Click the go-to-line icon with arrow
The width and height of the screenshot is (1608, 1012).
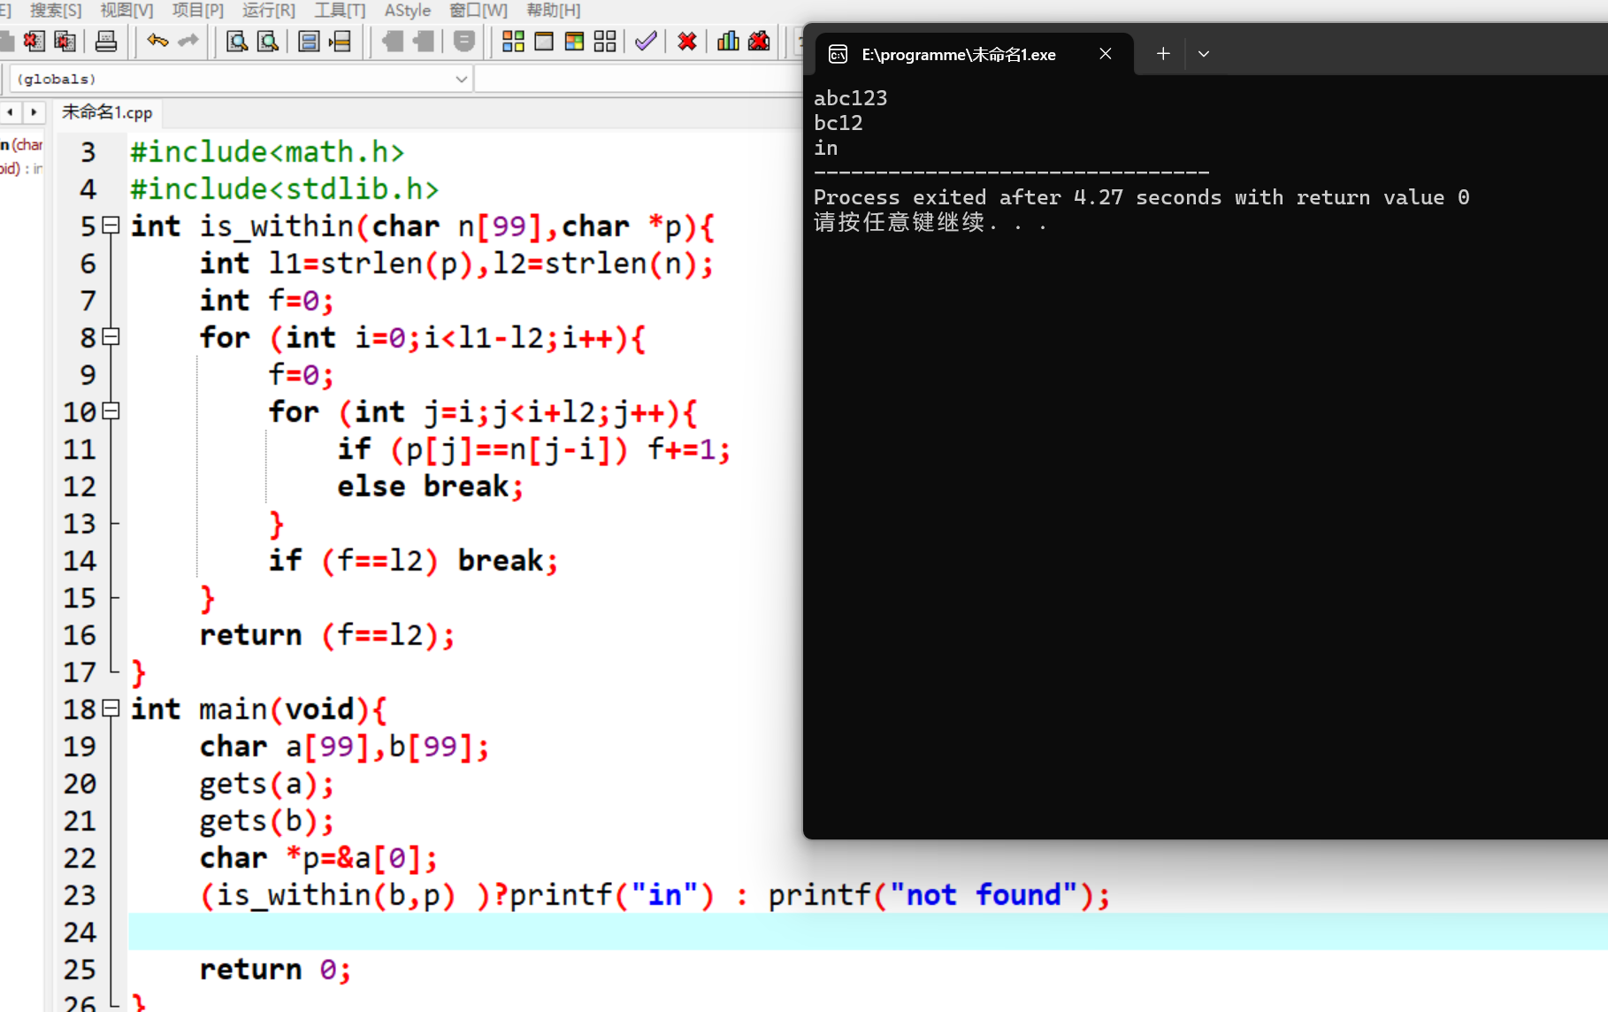(340, 41)
